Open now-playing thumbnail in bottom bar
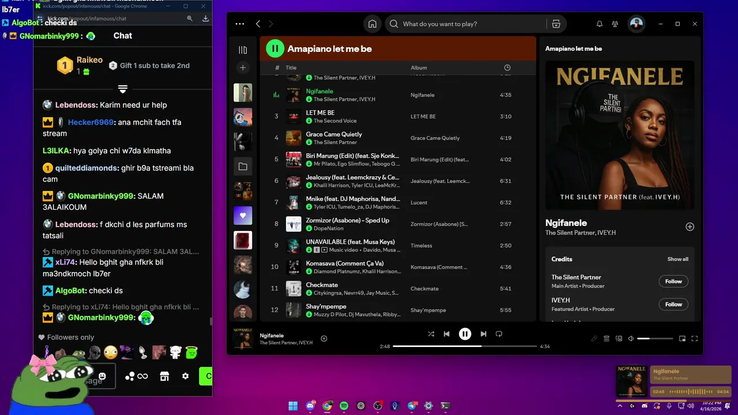Viewport: 738px width, 415px height. (x=243, y=338)
